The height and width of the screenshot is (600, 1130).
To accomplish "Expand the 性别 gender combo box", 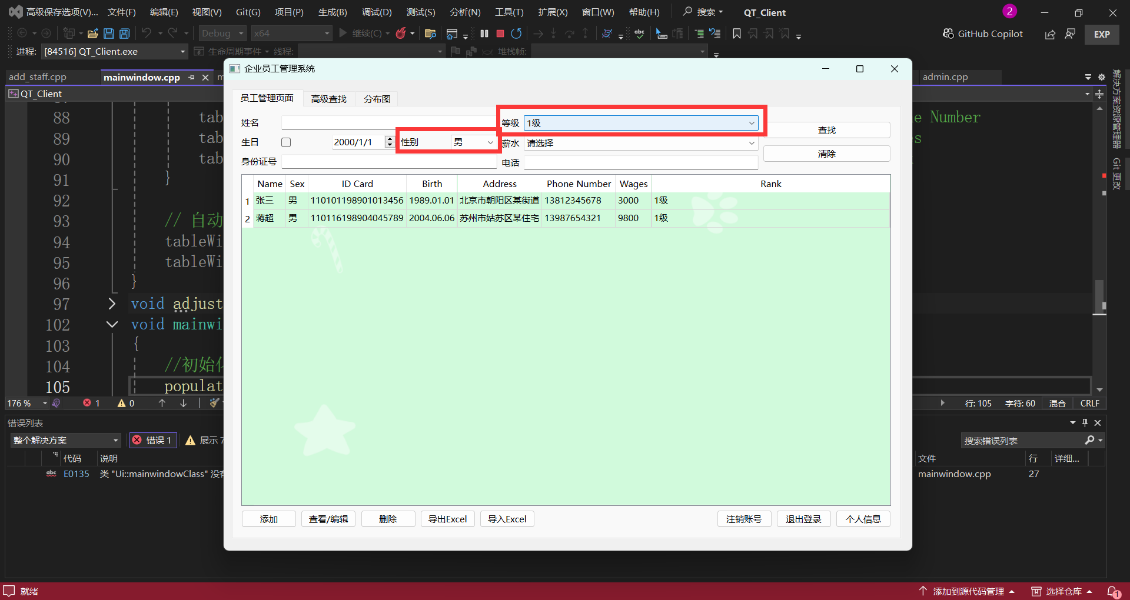I will click(473, 142).
